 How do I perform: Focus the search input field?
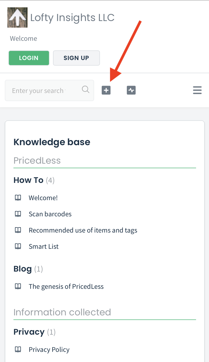pyautogui.click(x=49, y=90)
